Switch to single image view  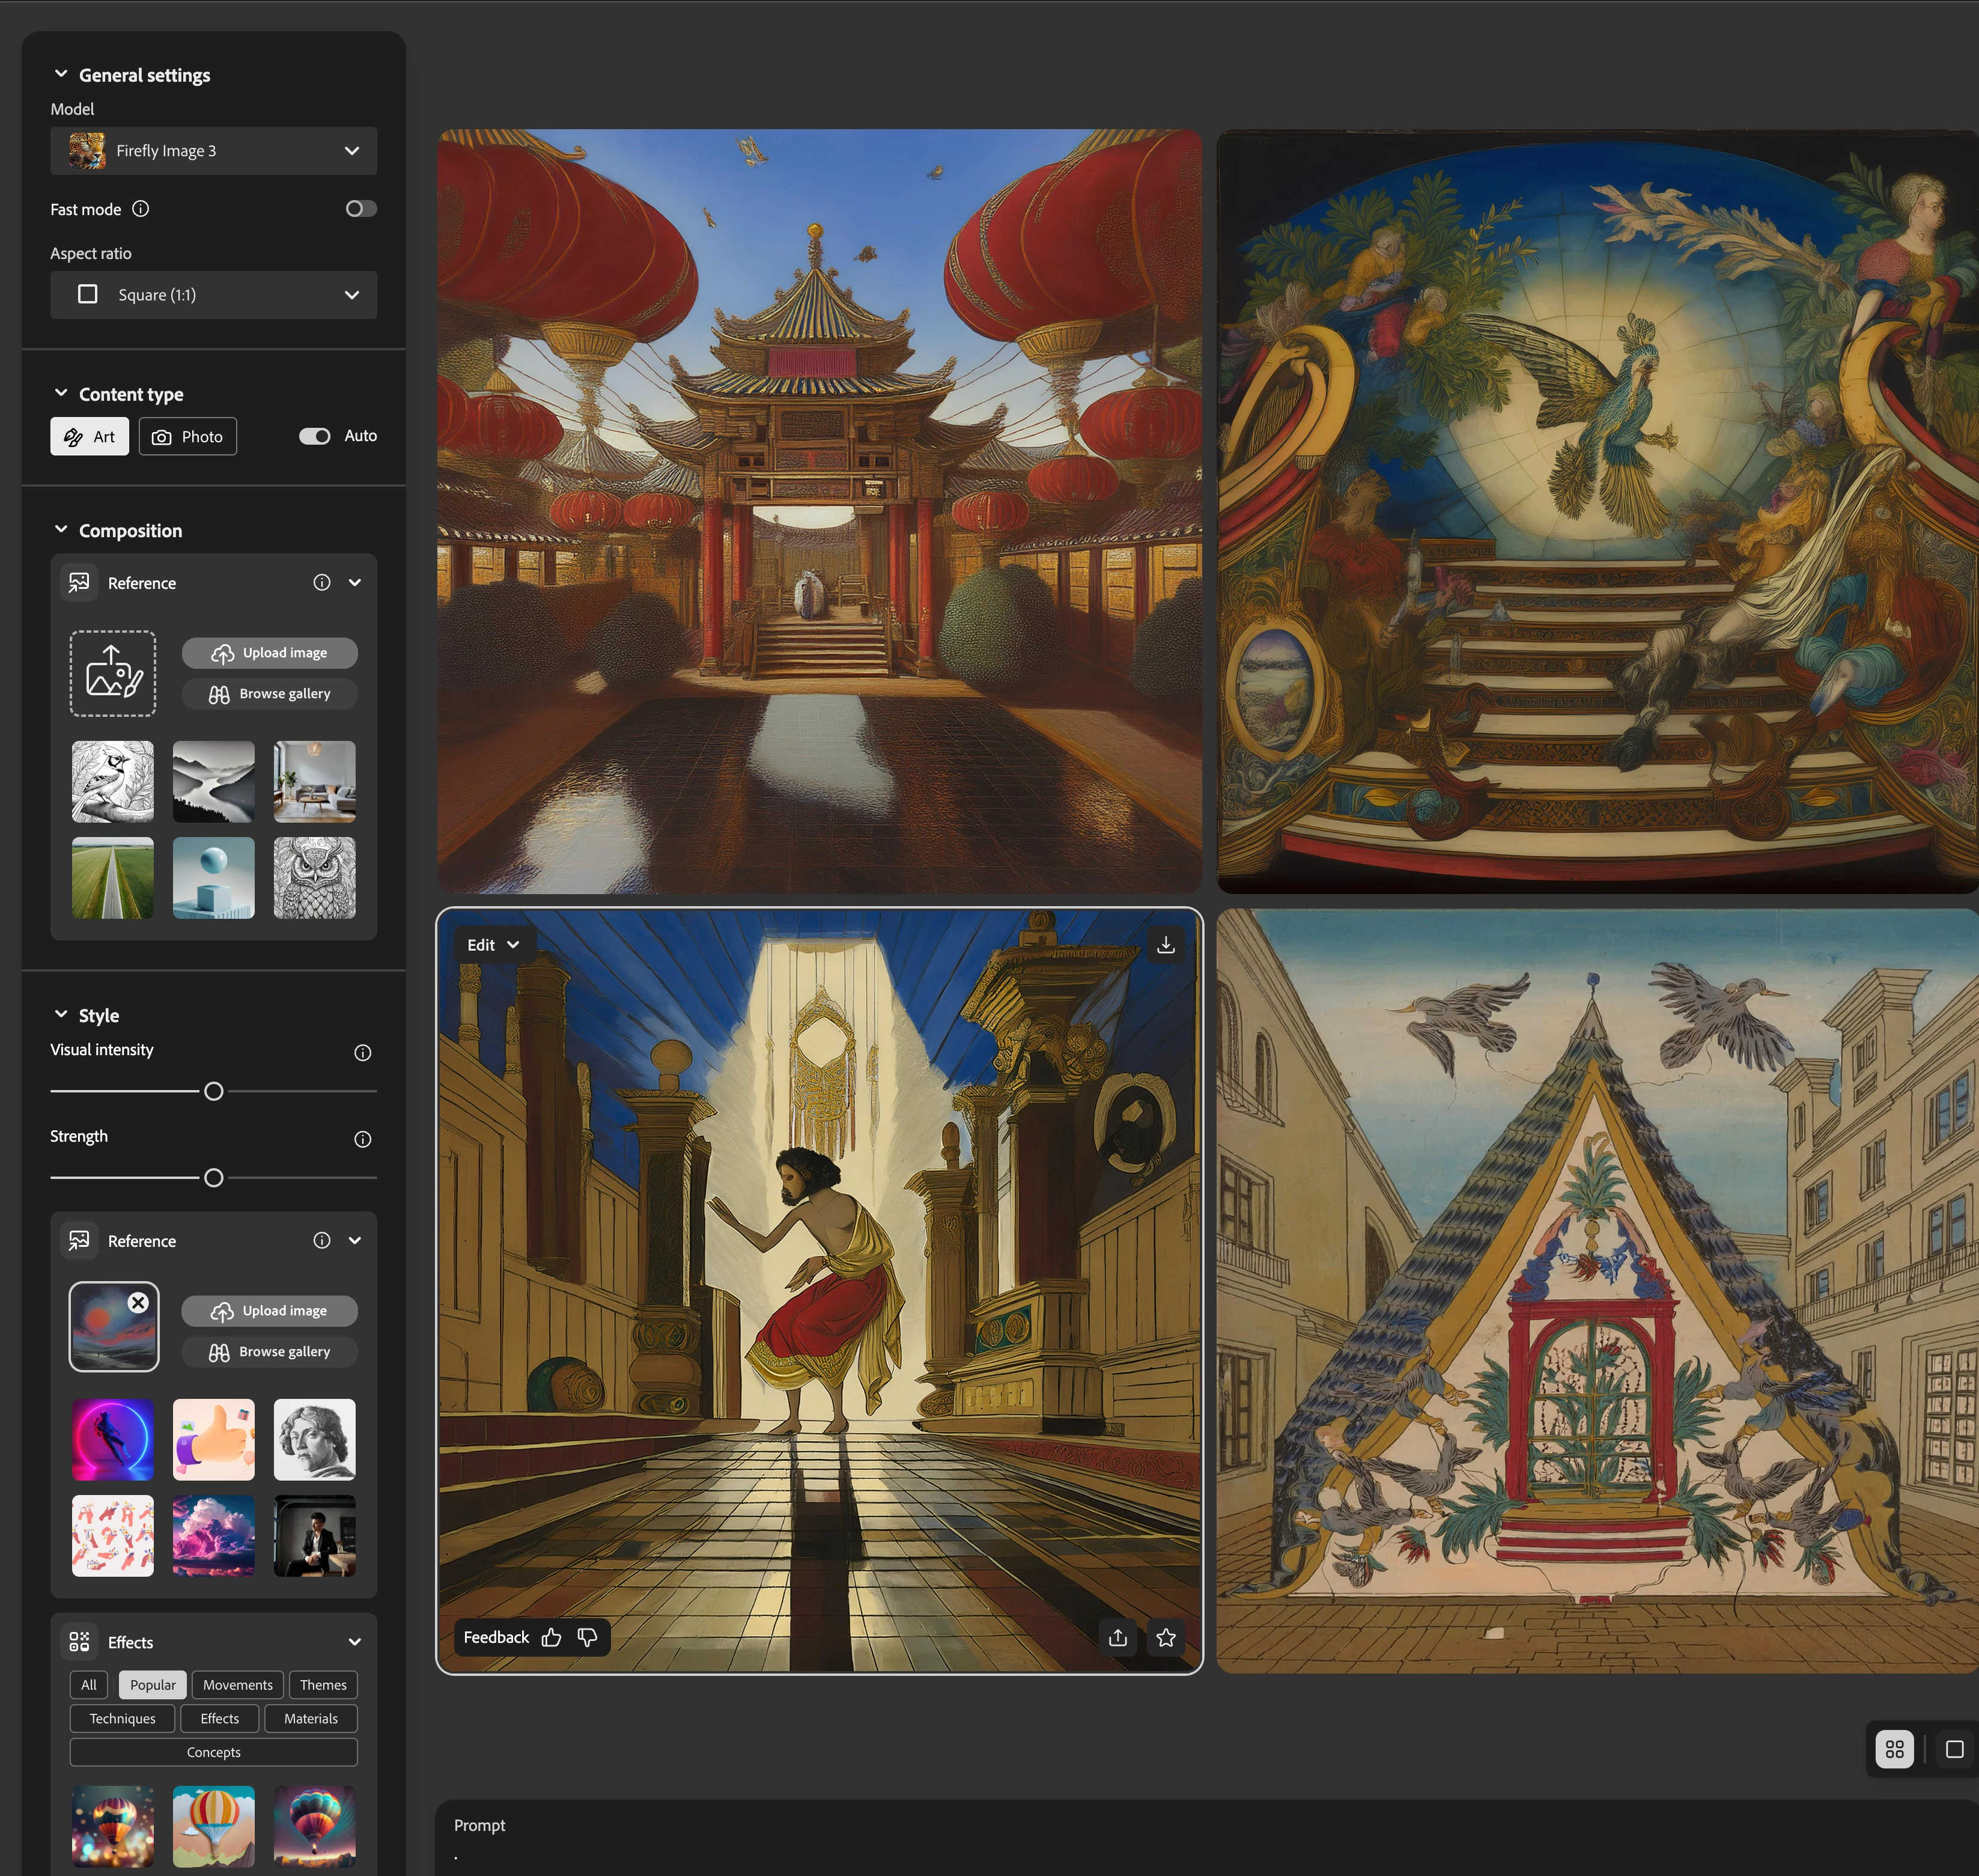(x=1954, y=1749)
